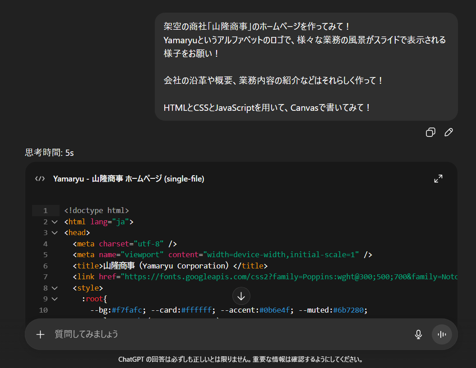Click the viewport meta tag line
The image size is (476, 368).
click(222, 254)
